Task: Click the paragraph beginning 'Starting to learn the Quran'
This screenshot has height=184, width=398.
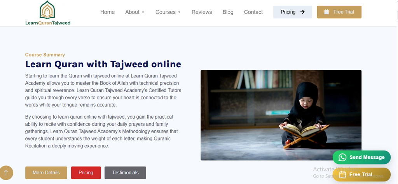Action: coord(103,90)
